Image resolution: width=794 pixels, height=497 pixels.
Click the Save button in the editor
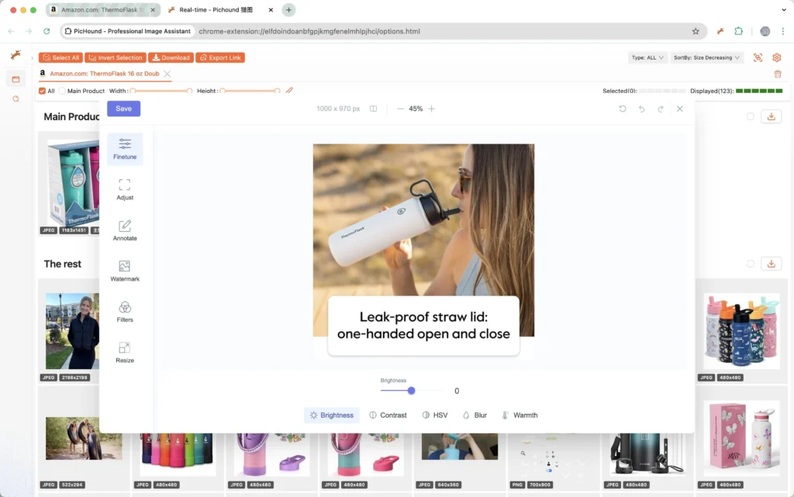(x=123, y=109)
